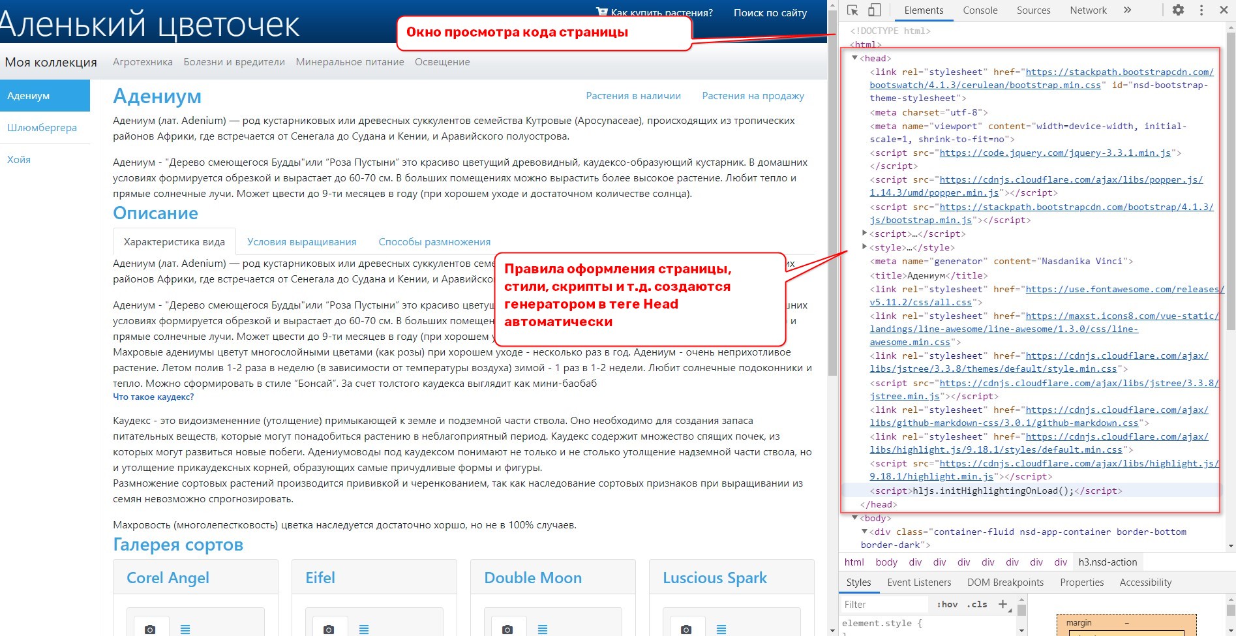
Task: Expand the collapsed style tag node
Action: click(865, 247)
